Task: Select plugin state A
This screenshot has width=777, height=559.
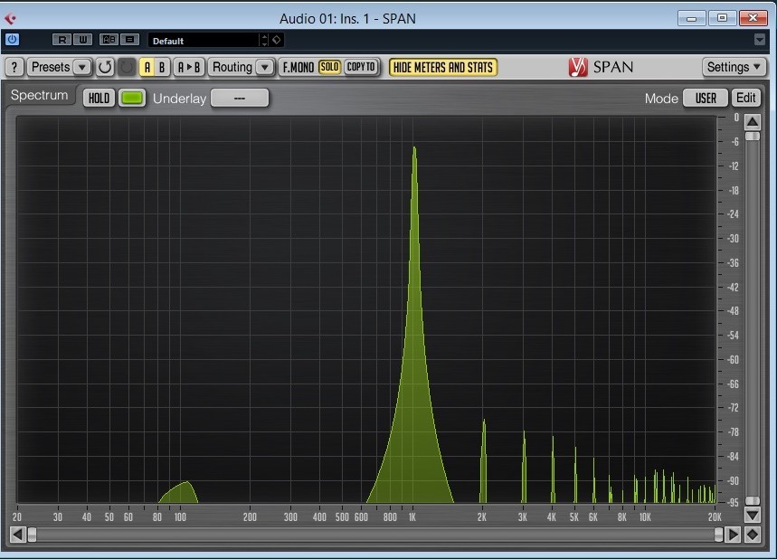Action: click(147, 67)
